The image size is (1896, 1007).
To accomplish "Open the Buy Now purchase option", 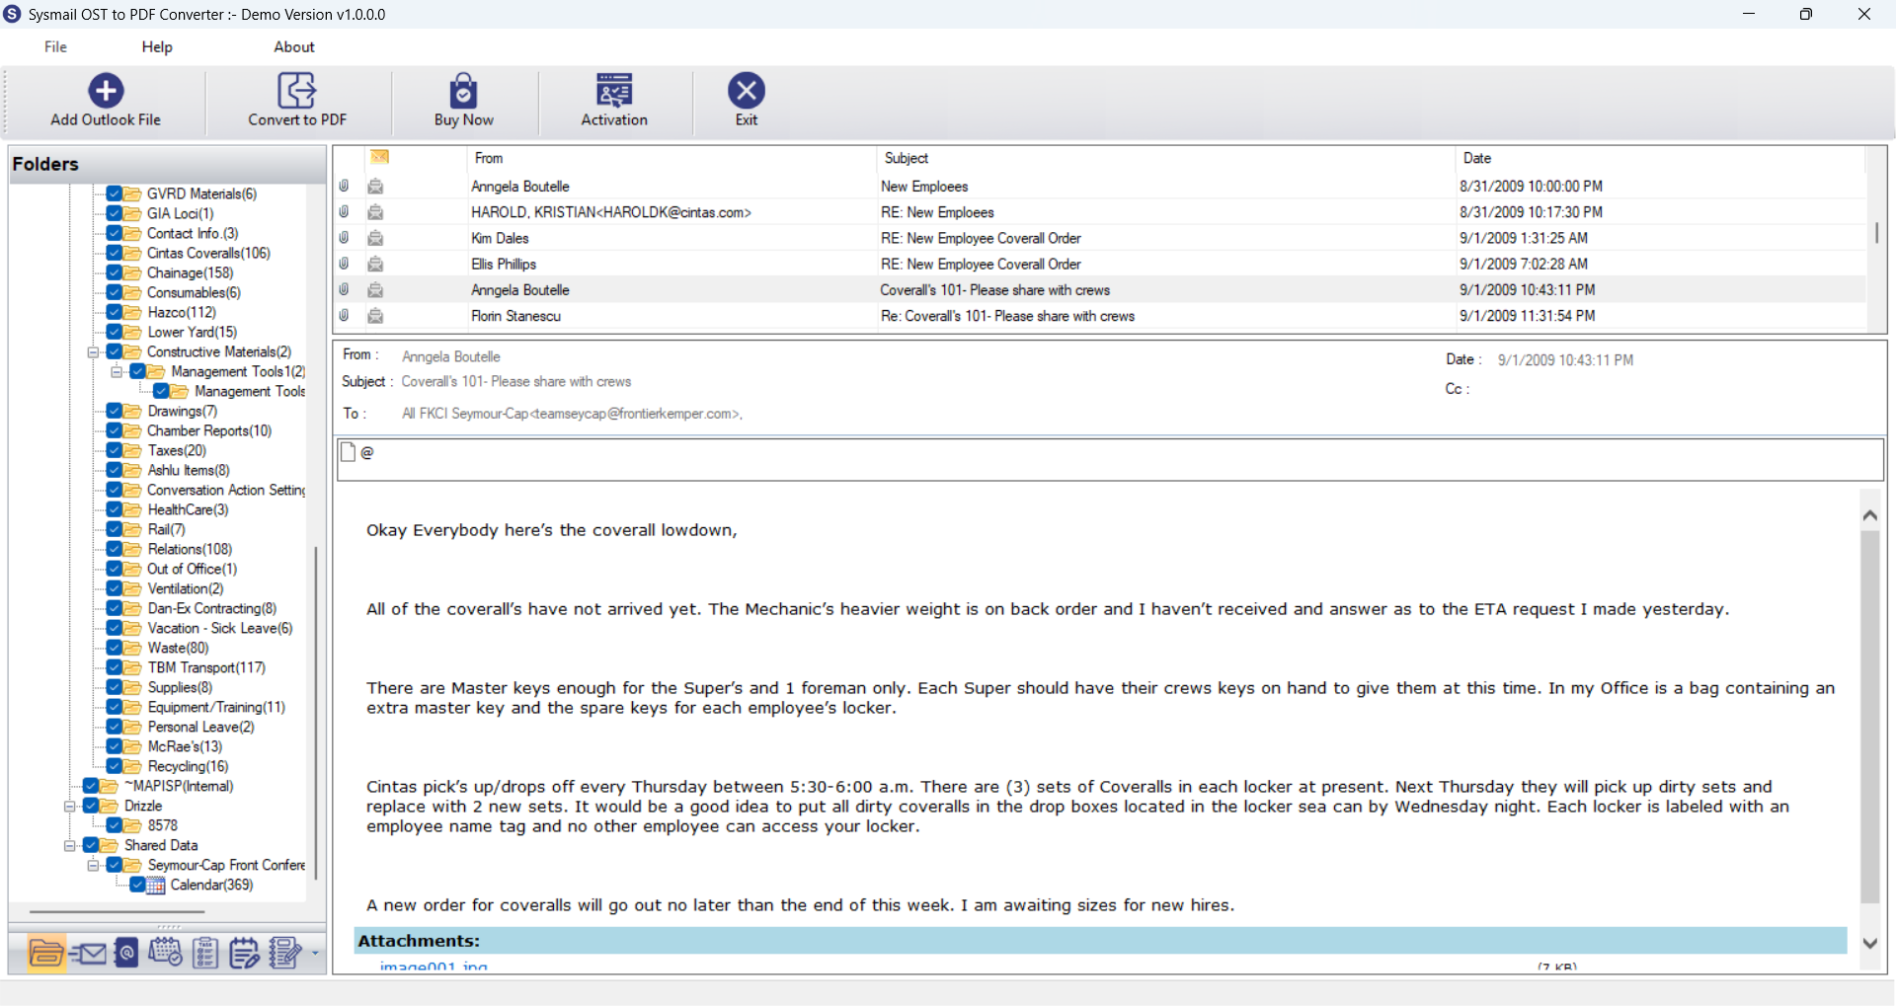I will click(x=464, y=101).
